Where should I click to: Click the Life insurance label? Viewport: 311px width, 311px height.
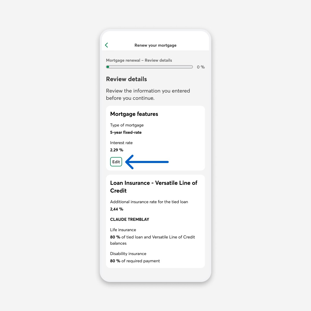[x=123, y=230]
